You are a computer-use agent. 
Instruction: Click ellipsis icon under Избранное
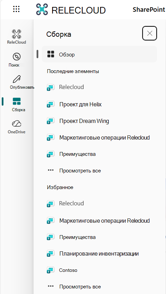[51, 286]
